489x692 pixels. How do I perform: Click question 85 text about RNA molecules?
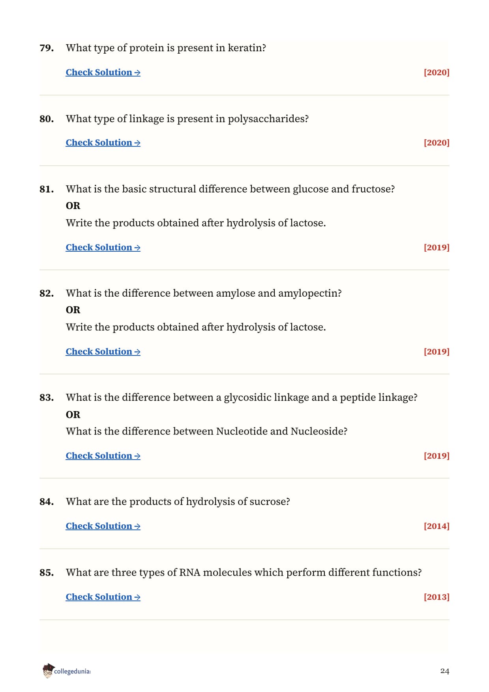[244, 573]
